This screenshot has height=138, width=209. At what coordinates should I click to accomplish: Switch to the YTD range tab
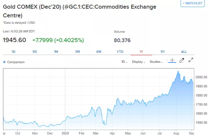[x=120, y=52]
